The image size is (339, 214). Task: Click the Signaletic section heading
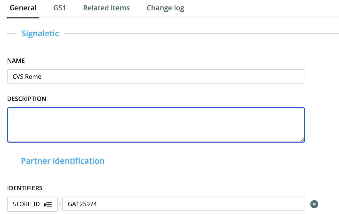(x=40, y=33)
